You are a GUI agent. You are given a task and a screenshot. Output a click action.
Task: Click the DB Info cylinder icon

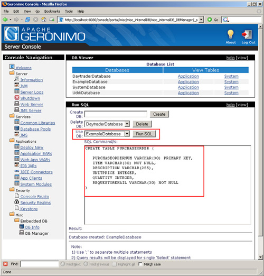coord(22,226)
